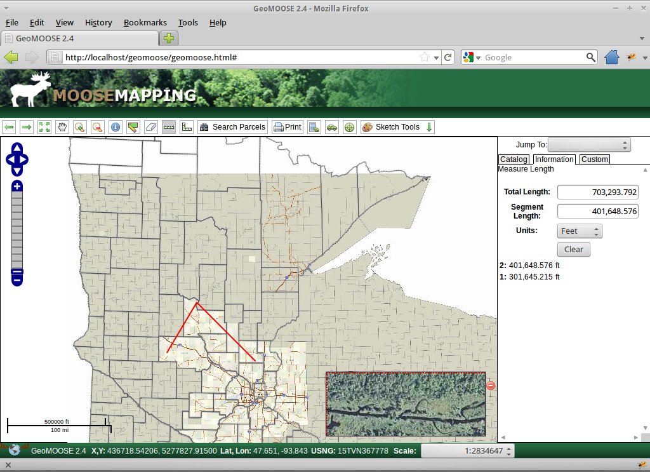This screenshot has height=472, width=650.
Task: Open the History menu
Action: pos(98,23)
